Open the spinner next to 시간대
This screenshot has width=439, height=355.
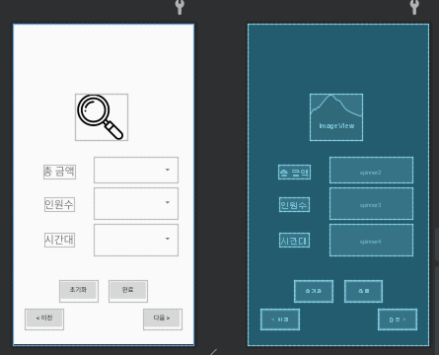(x=136, y=240)
